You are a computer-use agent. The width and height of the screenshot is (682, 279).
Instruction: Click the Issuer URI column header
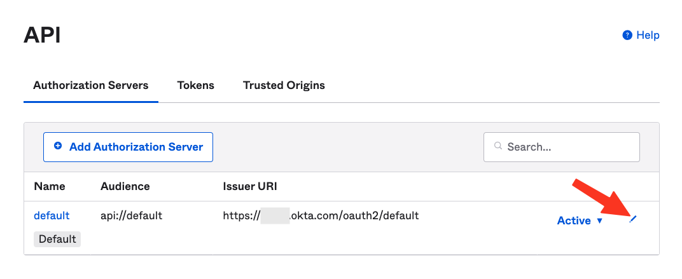tap(249, 186)
